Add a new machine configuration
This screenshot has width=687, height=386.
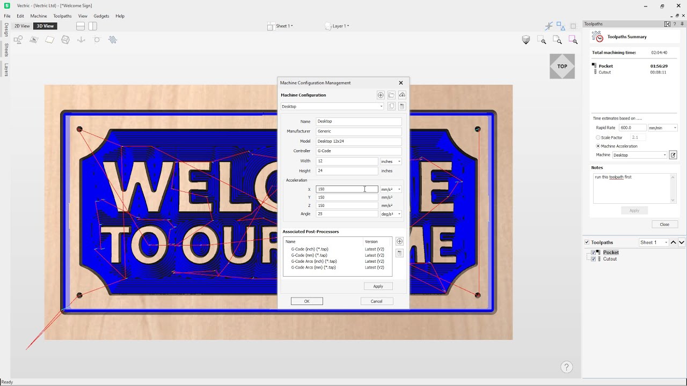[x=381, y=95]
